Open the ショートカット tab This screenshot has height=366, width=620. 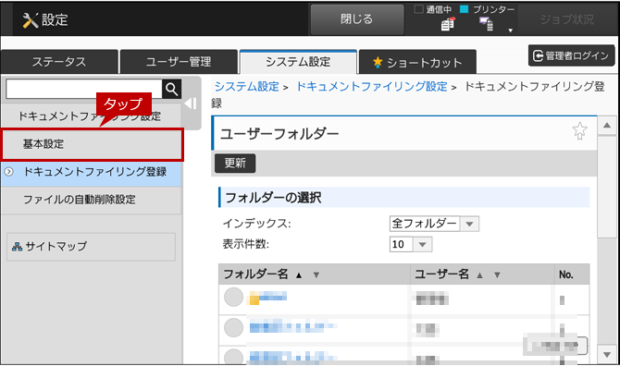click(x=417, y=62)
